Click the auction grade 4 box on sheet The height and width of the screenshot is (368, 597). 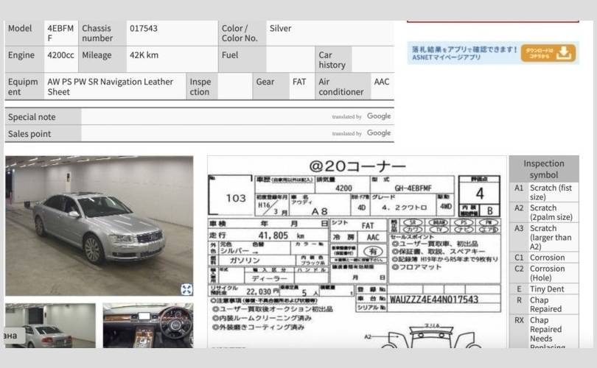tap(480, 194)
